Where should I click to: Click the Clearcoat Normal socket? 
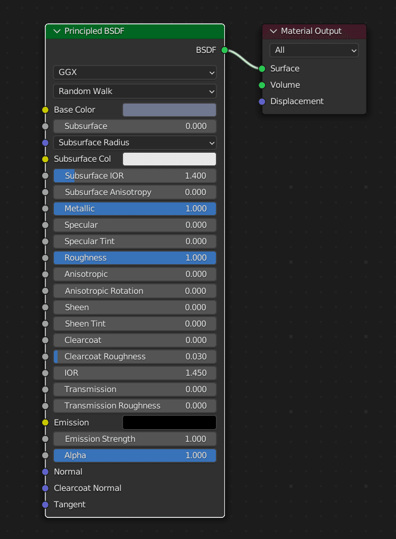tap(45, 488)
